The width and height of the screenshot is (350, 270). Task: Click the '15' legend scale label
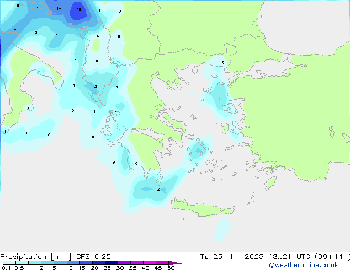[x=82, y=268]
